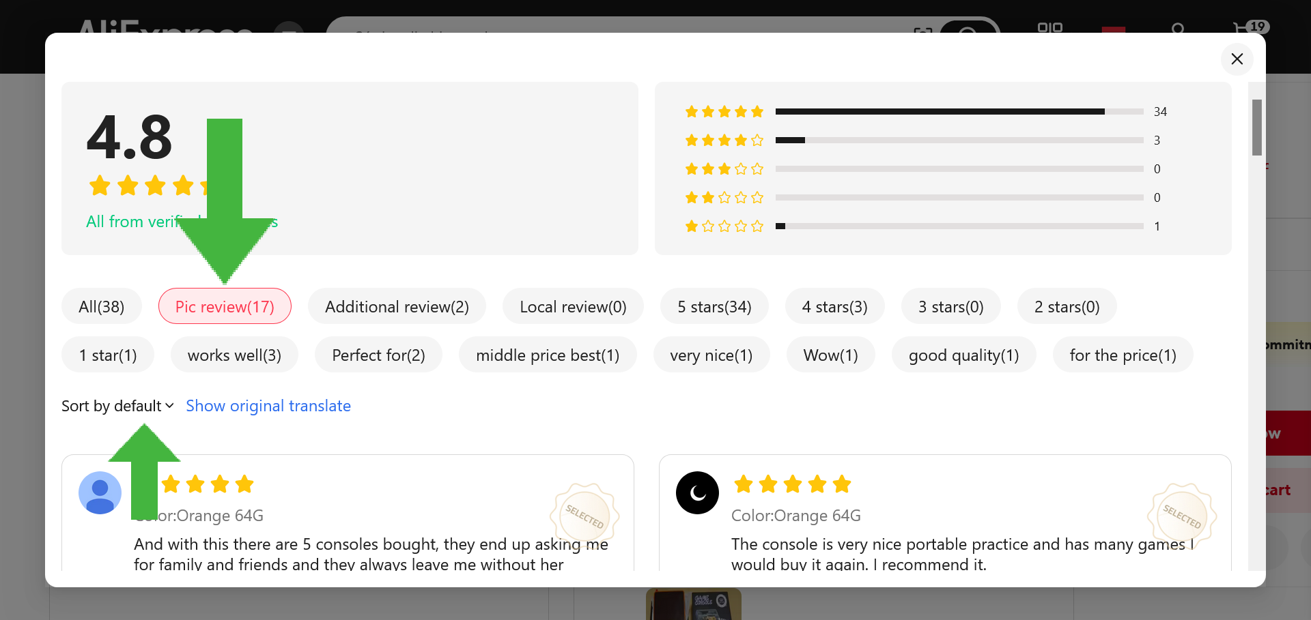The image size is (1311, 620).
Task: Click the black moon avatar icon
Action: [697, 492]
